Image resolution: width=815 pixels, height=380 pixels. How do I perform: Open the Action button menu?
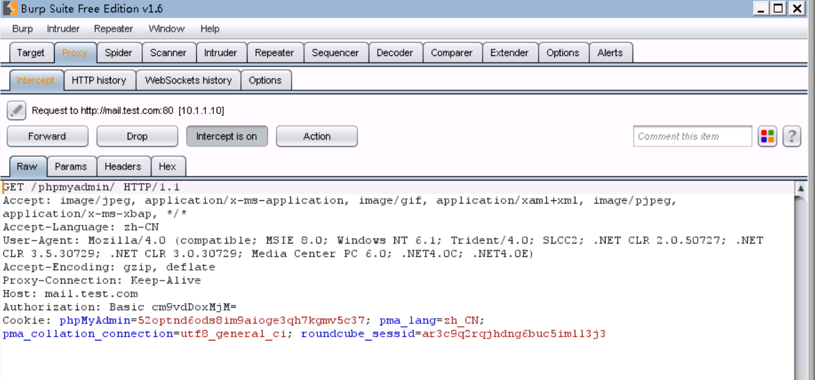pyautogui.click(x=317, y=136)
